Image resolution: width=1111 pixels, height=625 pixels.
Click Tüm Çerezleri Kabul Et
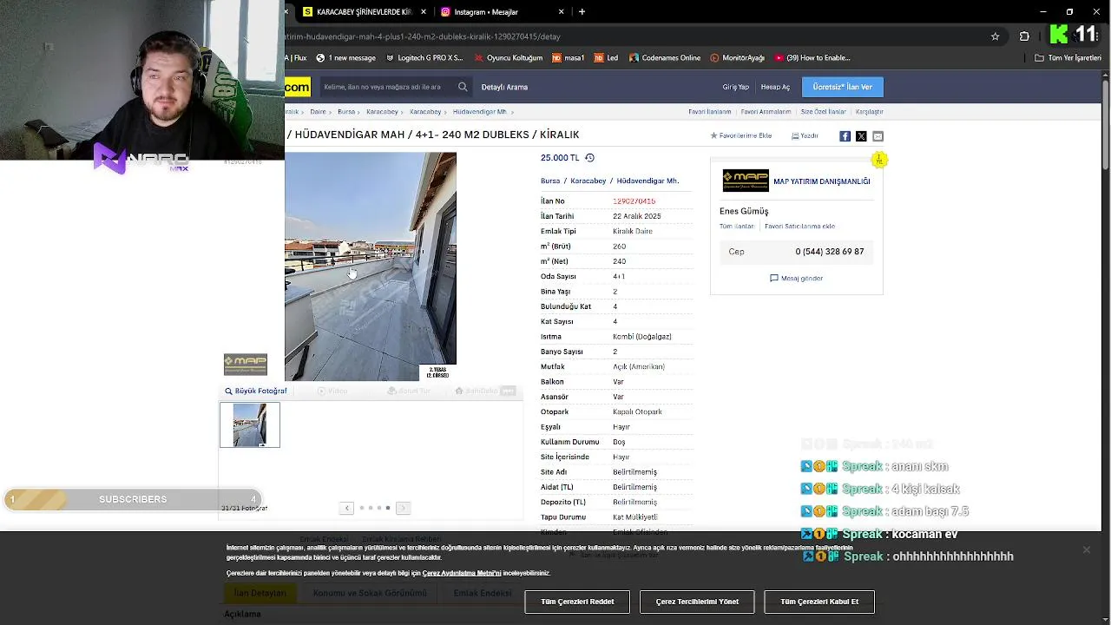point(819,602)
